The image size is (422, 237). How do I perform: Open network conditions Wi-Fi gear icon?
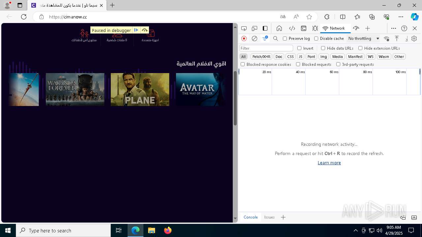[387, 39]
